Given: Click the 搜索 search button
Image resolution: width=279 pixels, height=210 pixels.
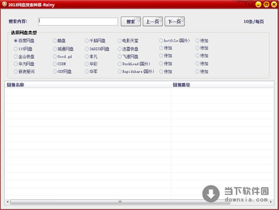Looking at the screenshot, I should click(131, 21).
